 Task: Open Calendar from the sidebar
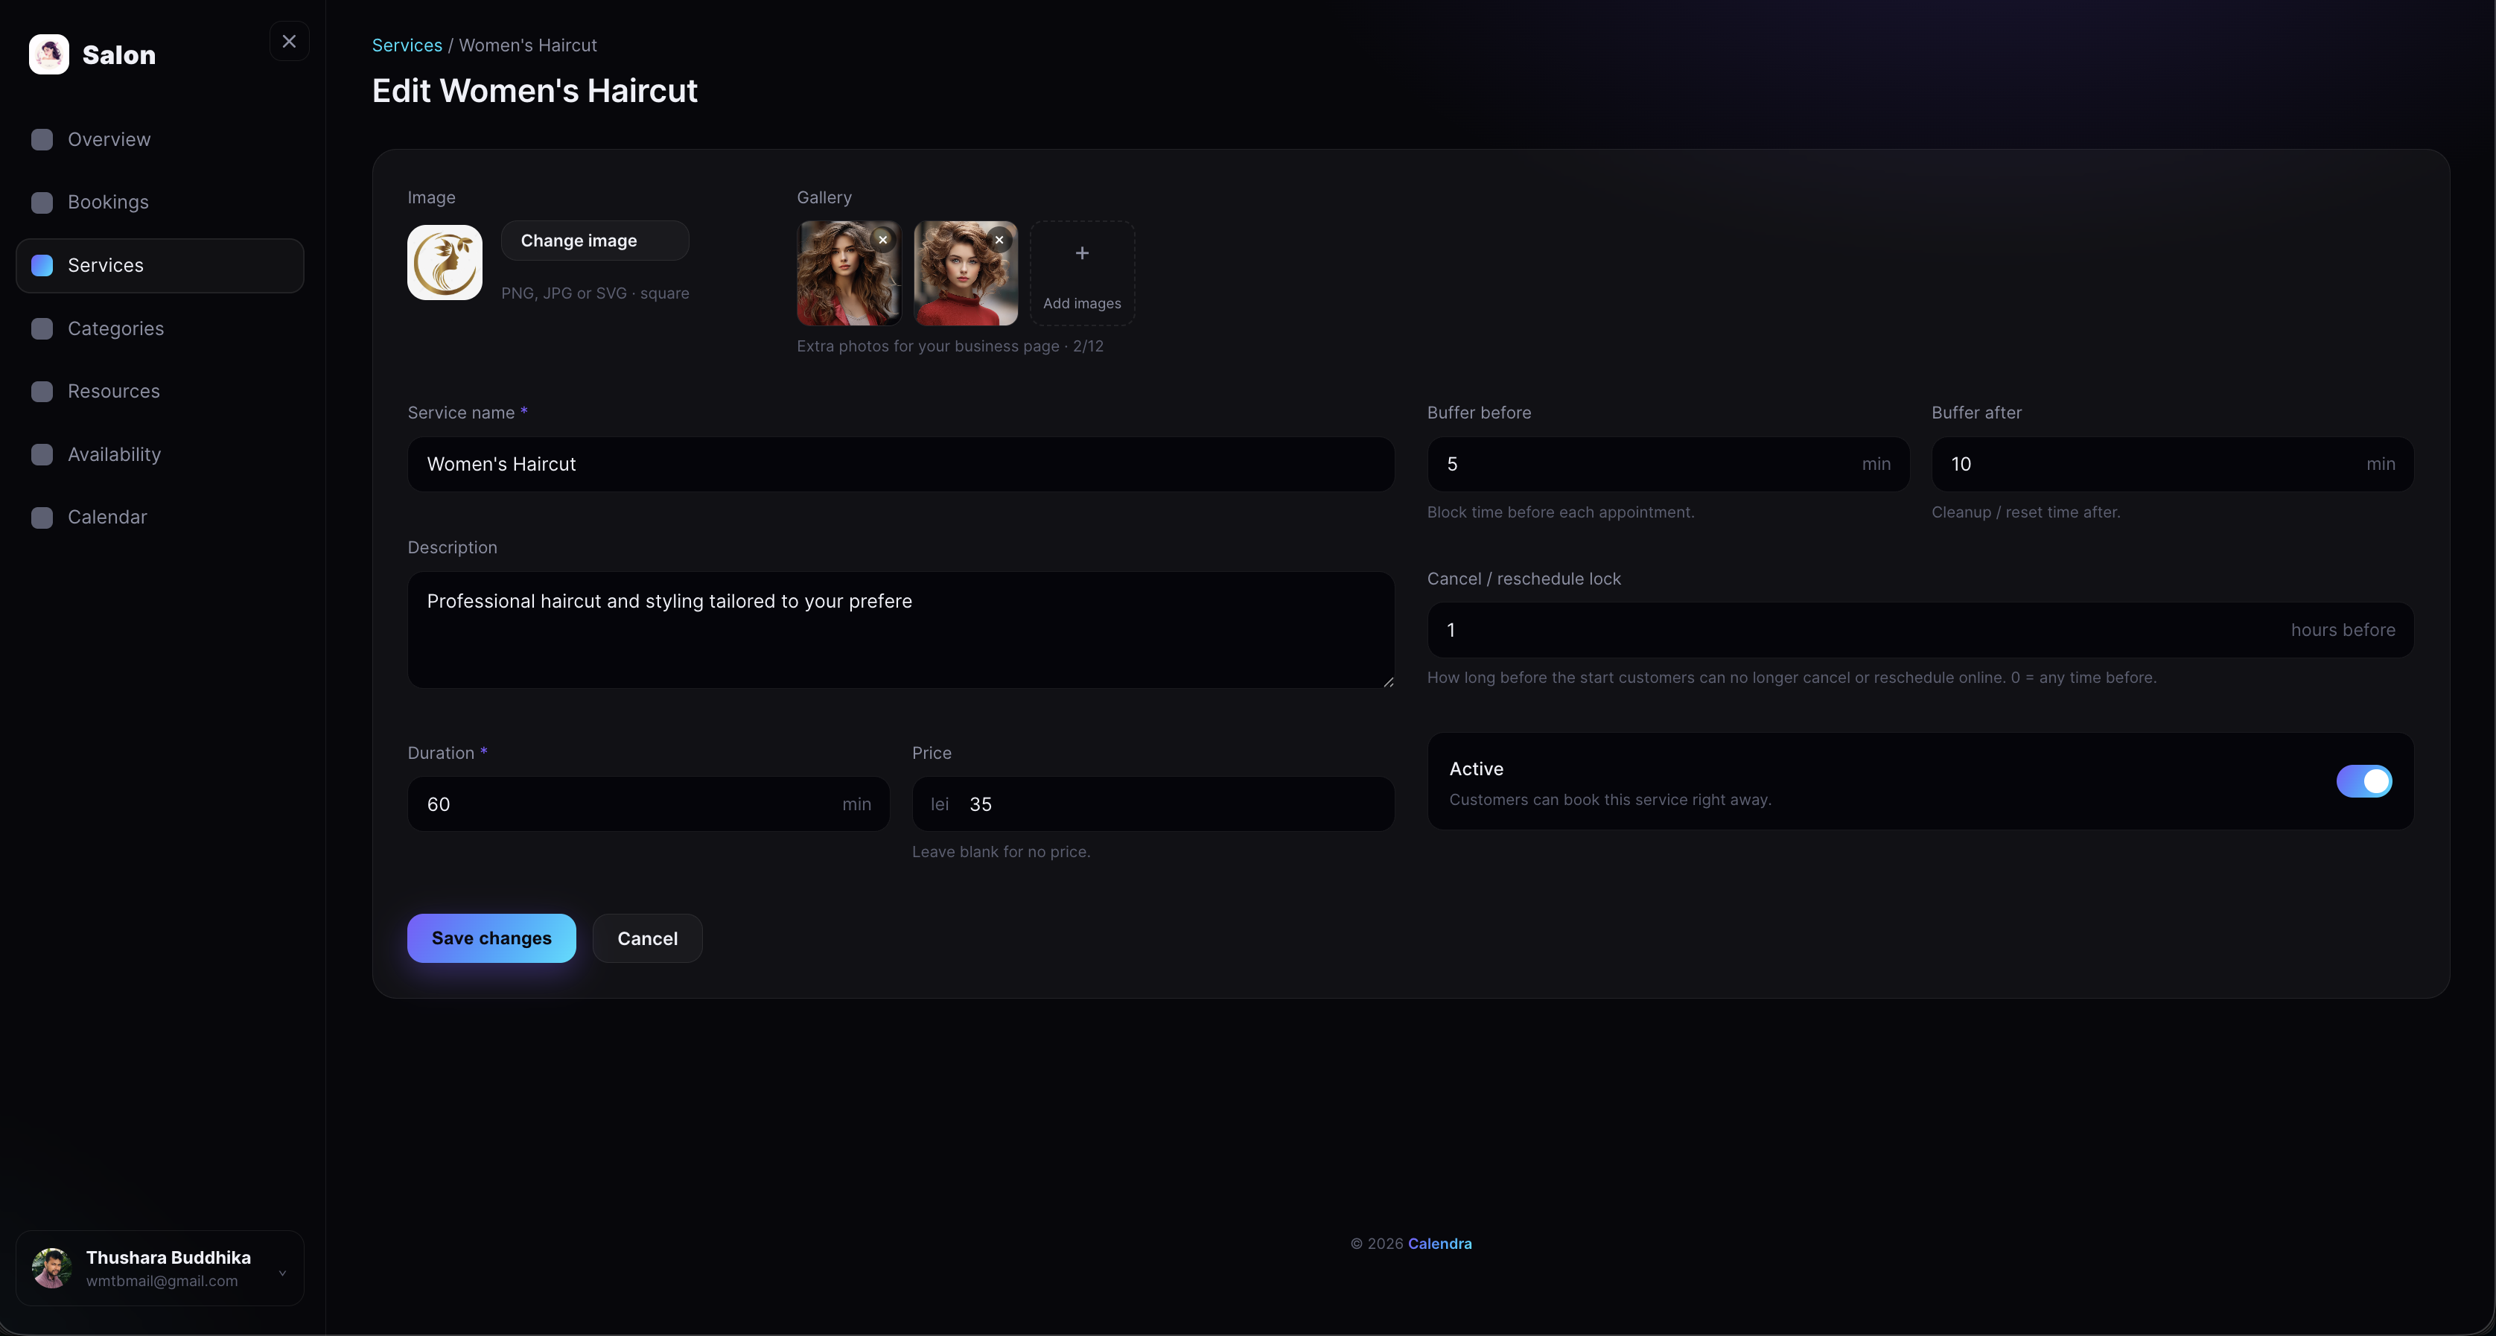(160, 518)
